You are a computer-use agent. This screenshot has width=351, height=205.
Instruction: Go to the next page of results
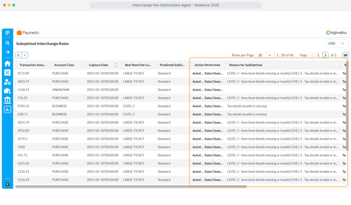tap(325, 55)
